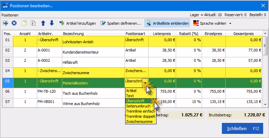Click the Tisch aus Buchenholz cell
The height and width of the screenshot is (138, 269).
pos(93,93)
